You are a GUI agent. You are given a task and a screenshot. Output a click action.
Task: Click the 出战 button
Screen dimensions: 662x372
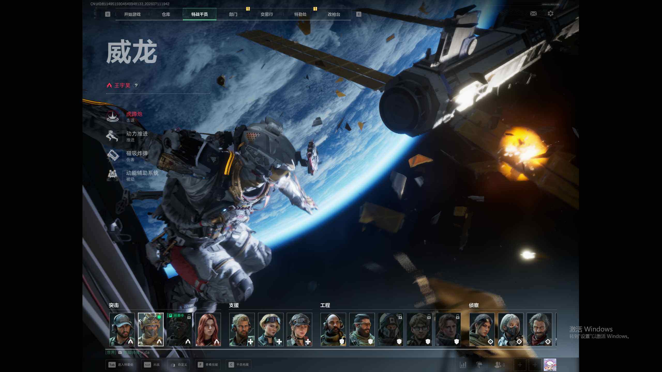point(152,365)
